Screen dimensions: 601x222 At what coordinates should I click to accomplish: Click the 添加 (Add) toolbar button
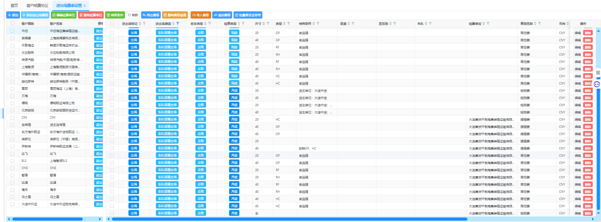coord(13,15)
